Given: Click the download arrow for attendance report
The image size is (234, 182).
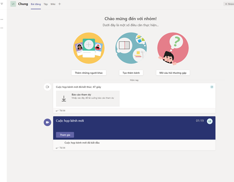Looking at the screenshot, I should pos(64,99).
